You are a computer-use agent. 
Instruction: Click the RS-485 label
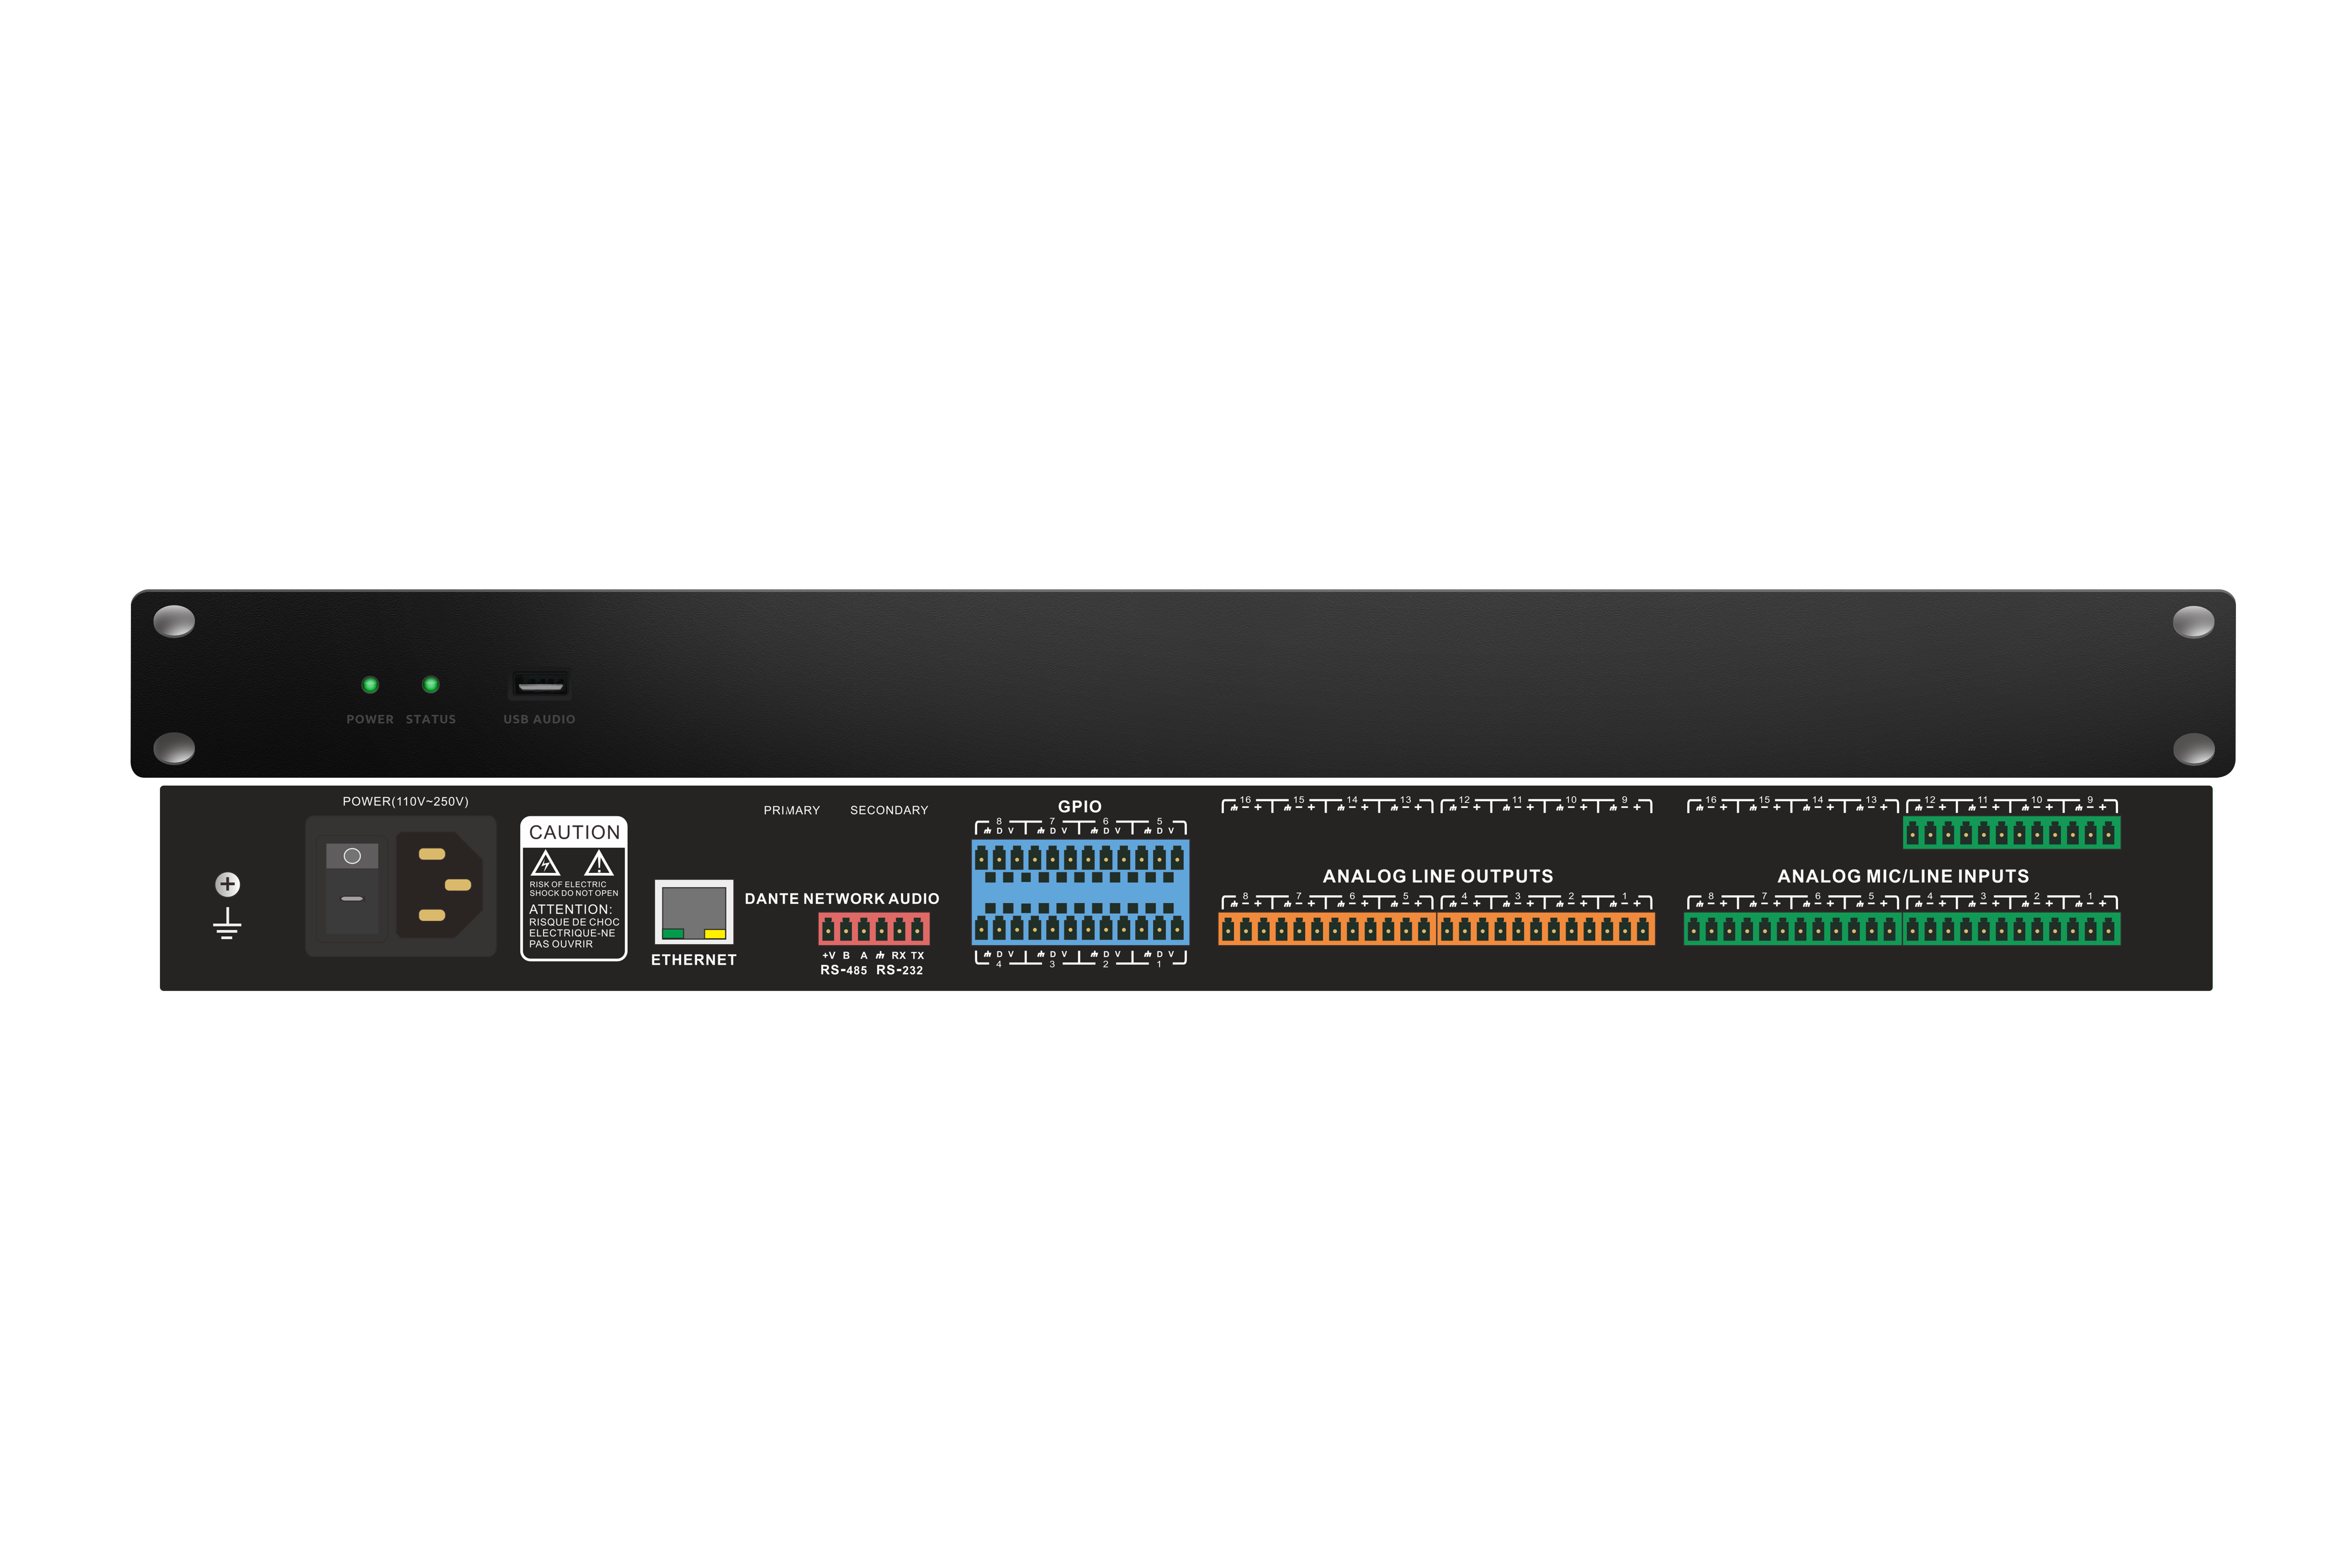pyautogui.click(x=844, y=970)
